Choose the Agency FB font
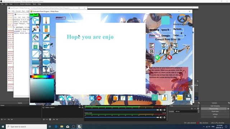This screenshot has width=230, height=129. 166,30
